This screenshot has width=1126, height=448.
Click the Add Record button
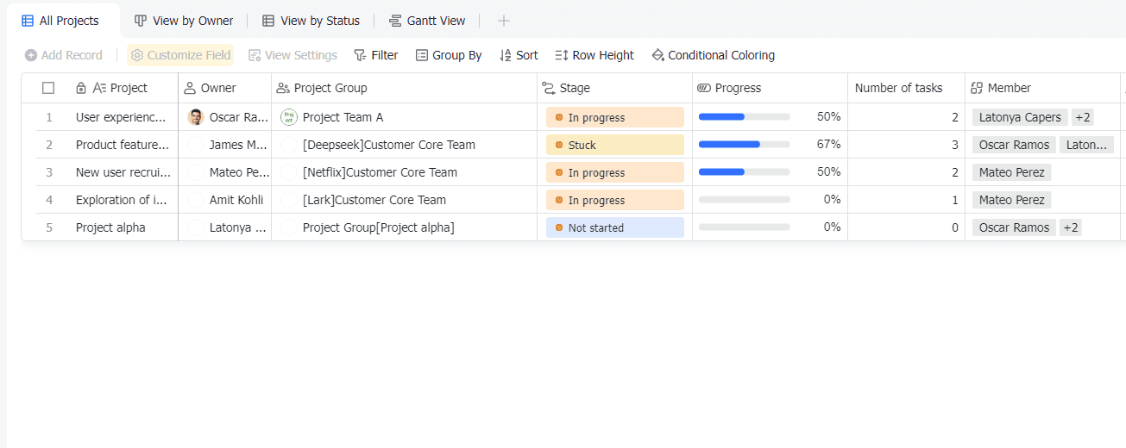coord(64,55)
